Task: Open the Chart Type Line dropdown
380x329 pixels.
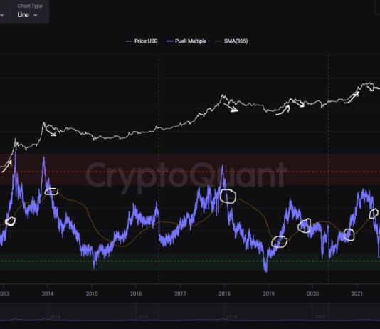Action: [27, 15]
